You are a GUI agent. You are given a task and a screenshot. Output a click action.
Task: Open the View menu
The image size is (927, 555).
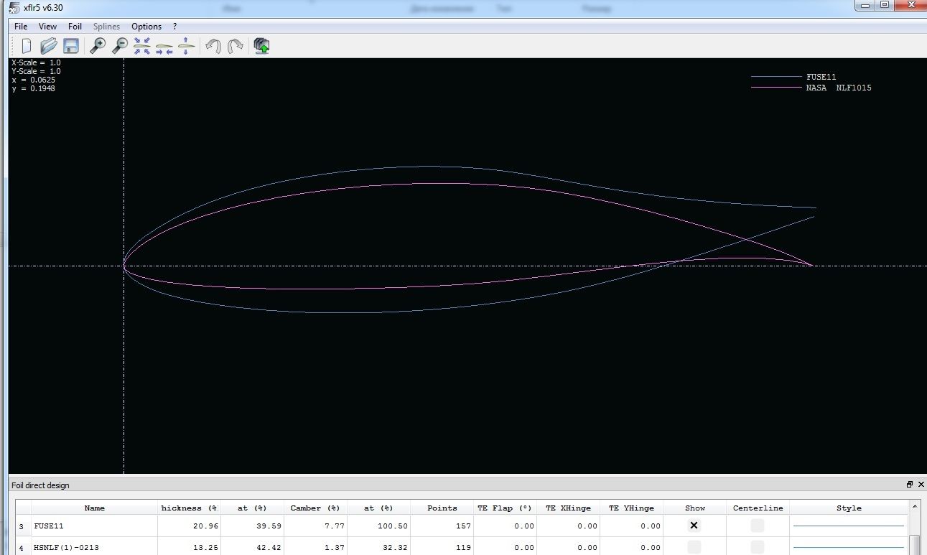click(47, 27)
